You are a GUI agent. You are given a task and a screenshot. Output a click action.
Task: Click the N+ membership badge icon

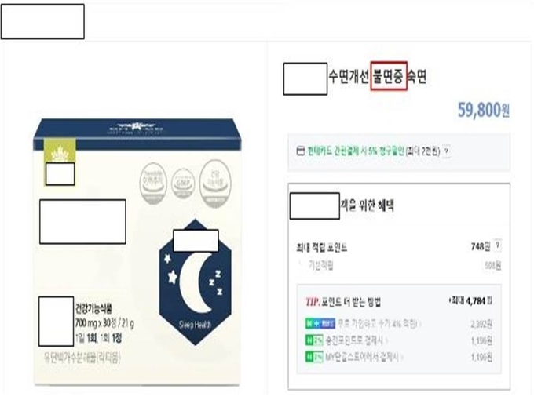click(x=320, y=323)
